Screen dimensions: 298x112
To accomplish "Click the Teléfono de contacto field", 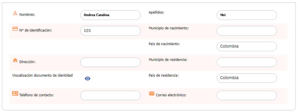I will tap(110, 95).
